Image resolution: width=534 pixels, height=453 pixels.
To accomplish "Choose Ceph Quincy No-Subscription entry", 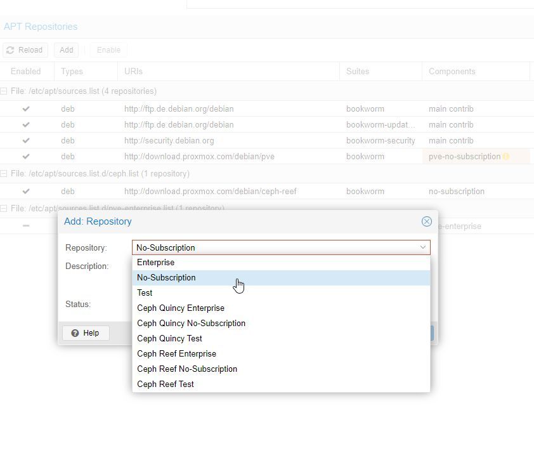I will 281,323.
